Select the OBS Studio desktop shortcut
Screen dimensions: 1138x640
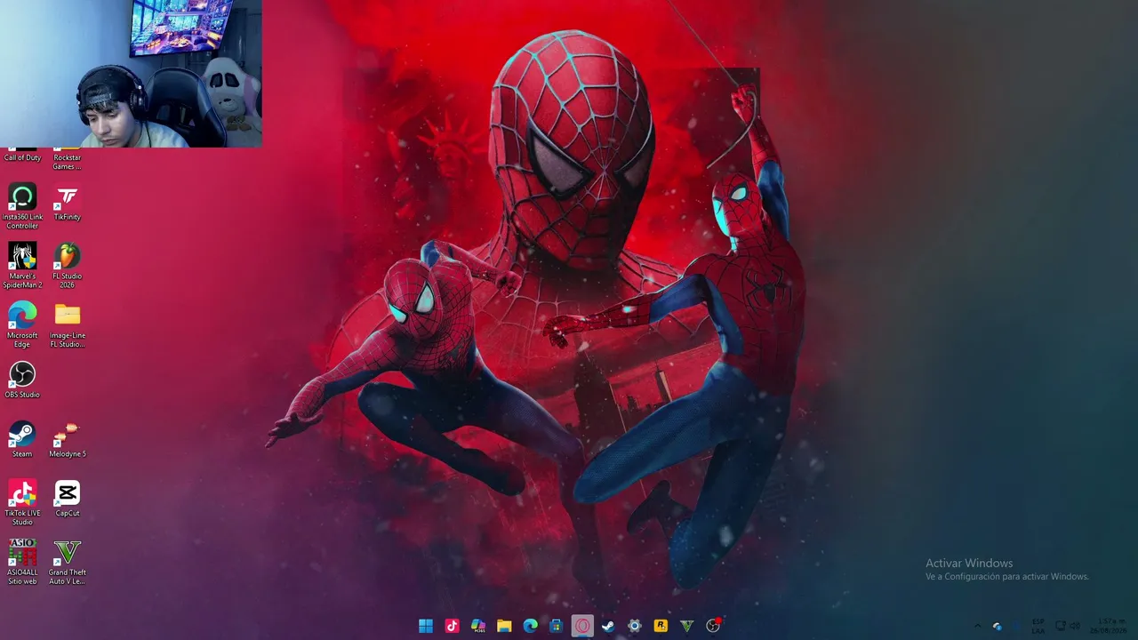click(x=22, y=380)
